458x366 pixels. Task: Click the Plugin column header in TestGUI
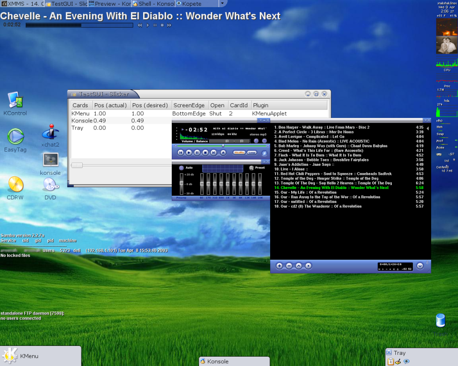pos(289,105)
